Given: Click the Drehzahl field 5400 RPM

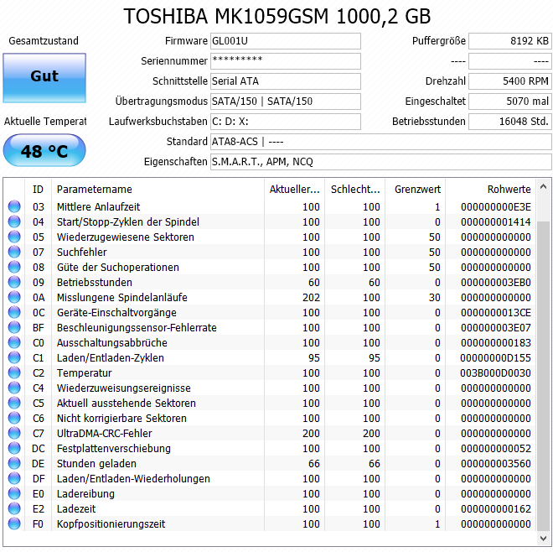Looking at the screenshot, I should point(510,81).
